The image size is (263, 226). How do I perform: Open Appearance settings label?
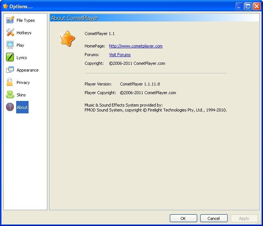tap(27, 70)
